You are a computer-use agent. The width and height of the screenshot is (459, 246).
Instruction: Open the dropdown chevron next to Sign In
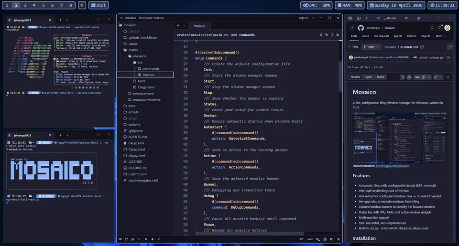pyautogui.click(x=313, y=18)
